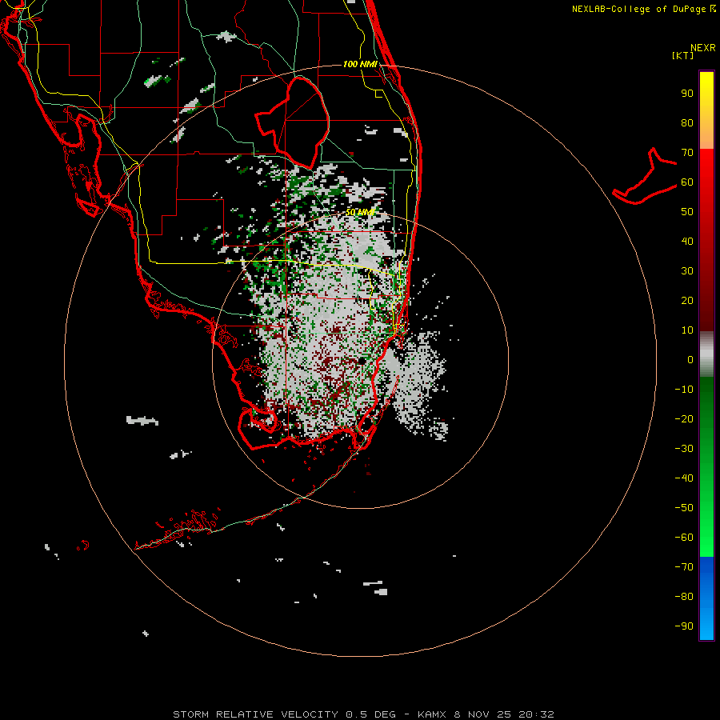The height and width of the screenshot is (720, 720).
Task: Click the -70 value on velocity scale
Action: pyautogui.click(x=684, y=567)
